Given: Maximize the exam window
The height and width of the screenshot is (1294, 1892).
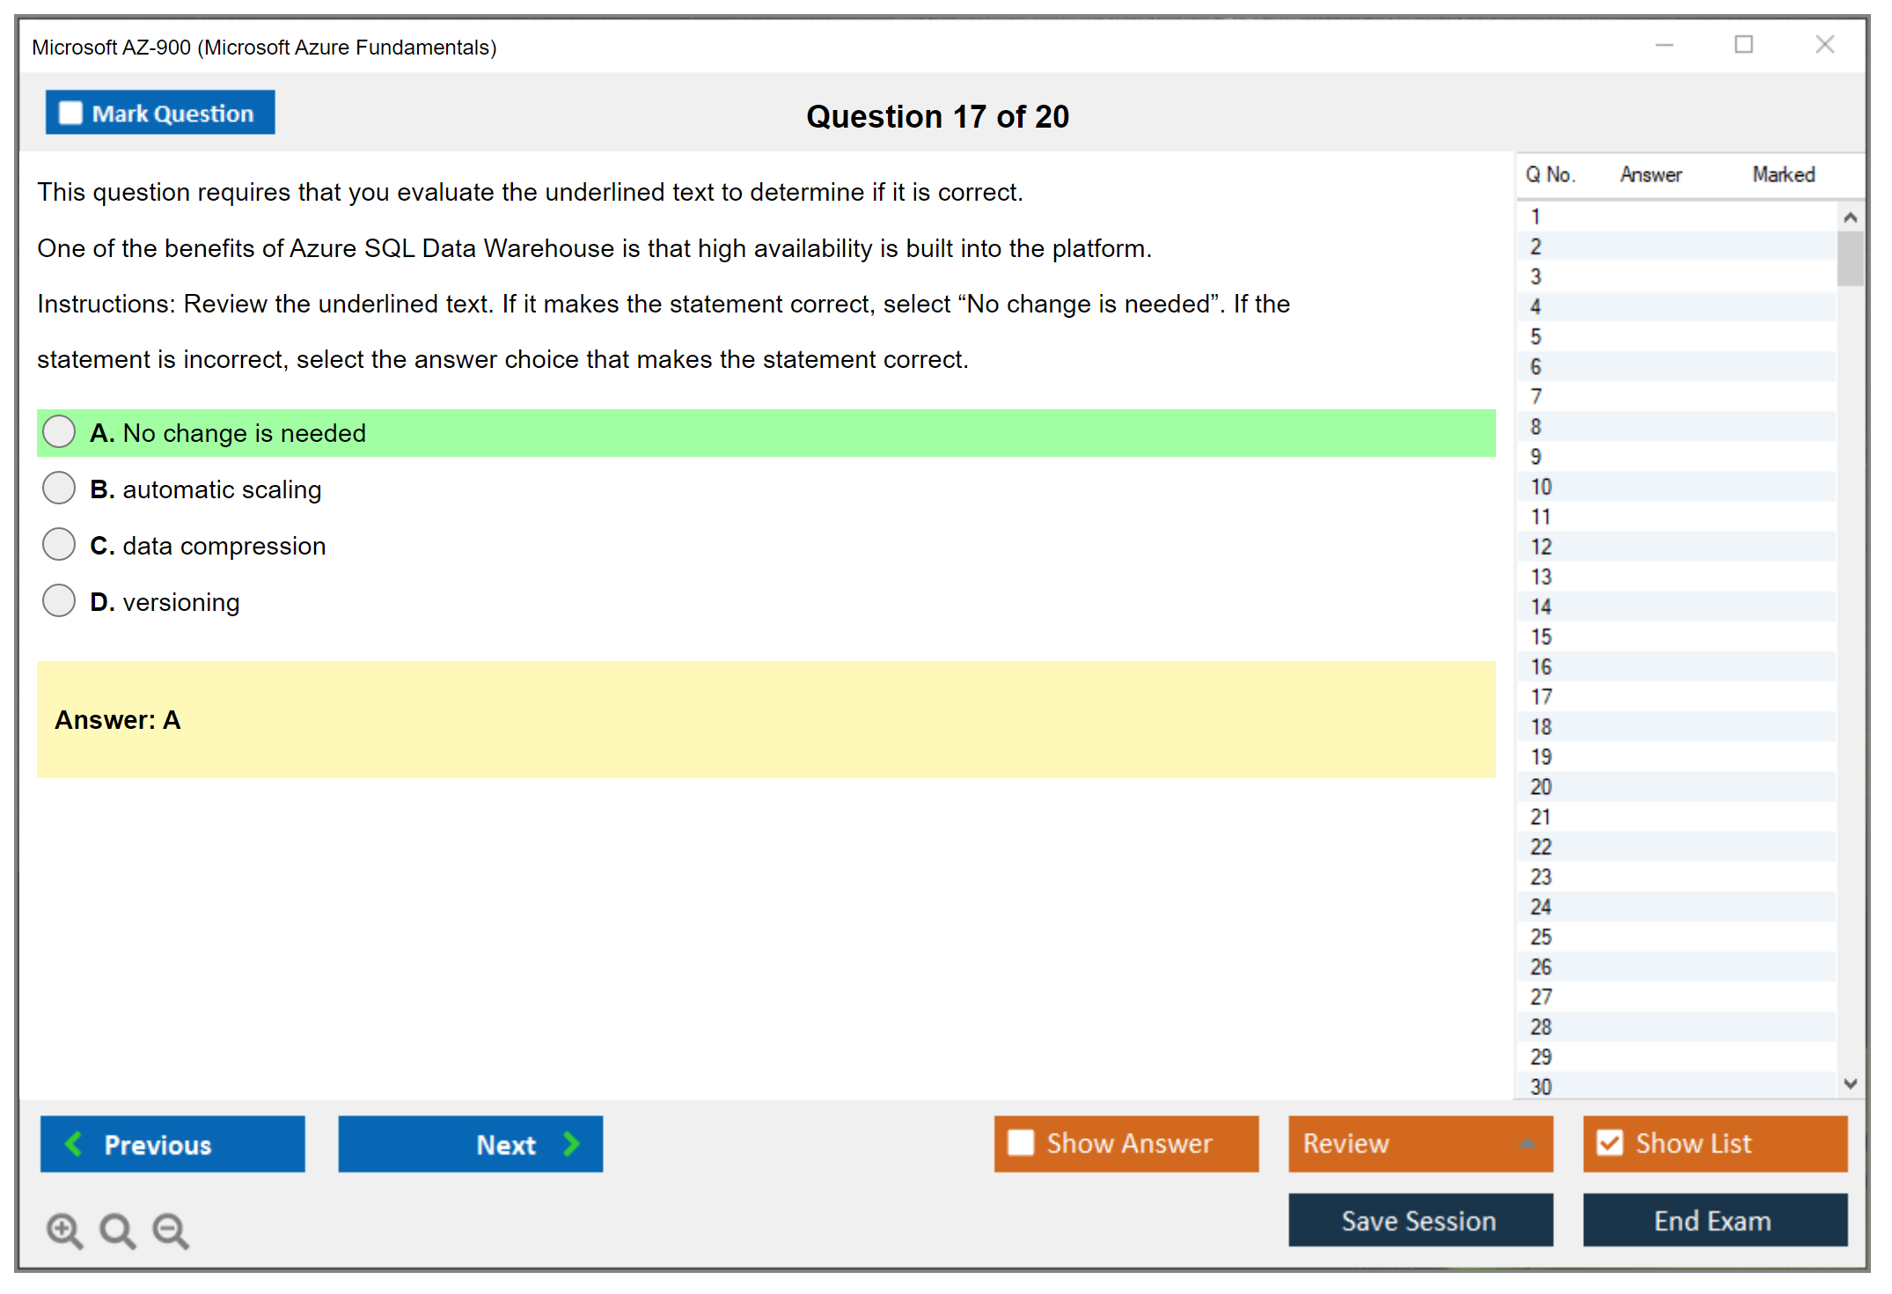Looking at the screenshot, I should 1743,45.
